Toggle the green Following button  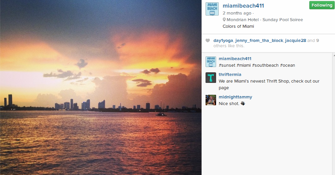coord(322,5)
